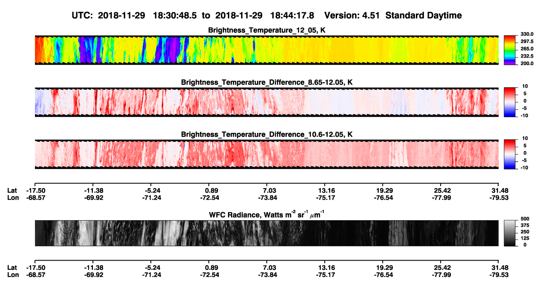Click the 125 tick on the WFC colorbar
The height and width of the screenshot is (284, 554).
pos(525,238)
